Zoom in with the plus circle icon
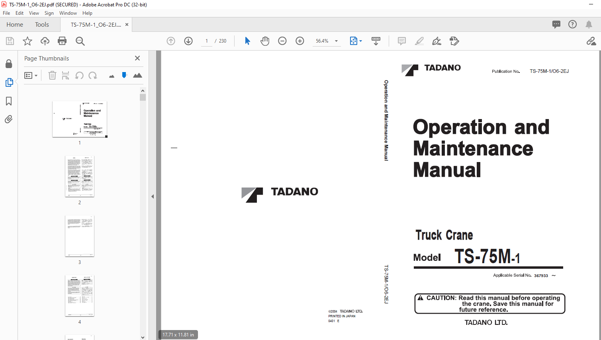 pyautogui.click(x=300, y=41)
